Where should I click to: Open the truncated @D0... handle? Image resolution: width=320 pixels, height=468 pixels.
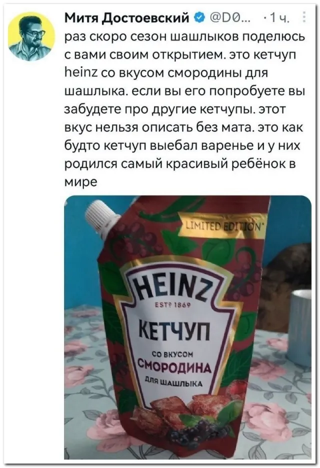point(229,19)
